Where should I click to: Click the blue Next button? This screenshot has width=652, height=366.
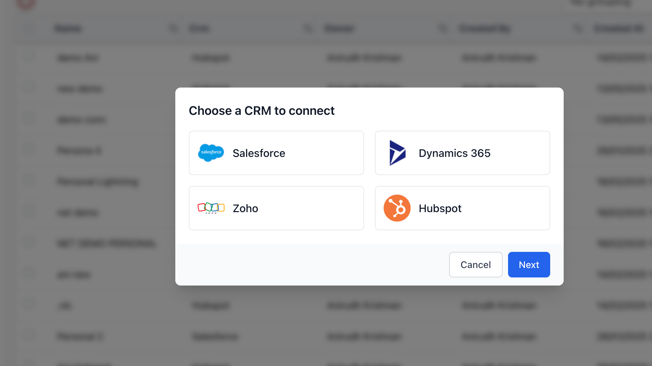point(529,265)
